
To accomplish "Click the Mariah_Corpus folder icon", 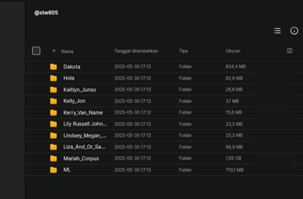I will coord(54,159).
